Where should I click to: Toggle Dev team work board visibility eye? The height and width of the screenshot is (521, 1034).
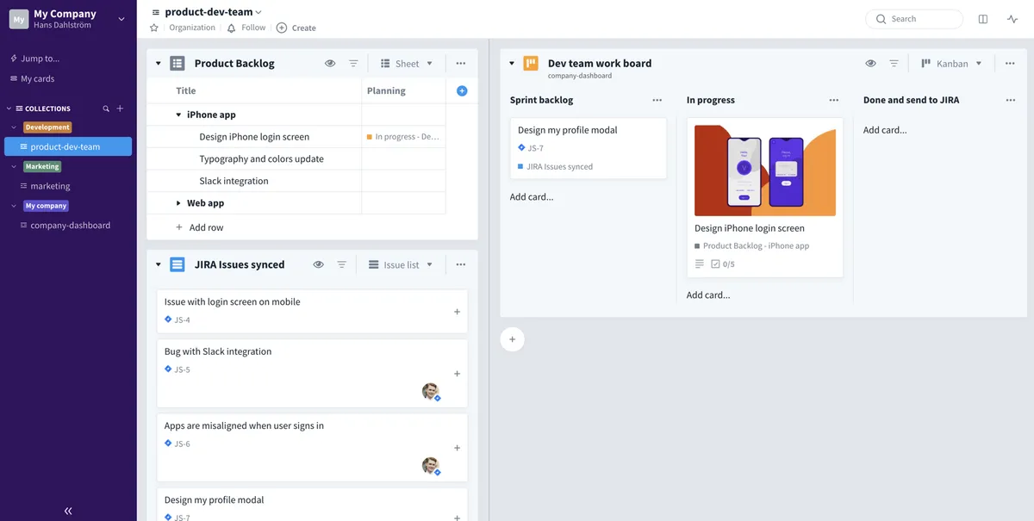[x=870, y=64]
